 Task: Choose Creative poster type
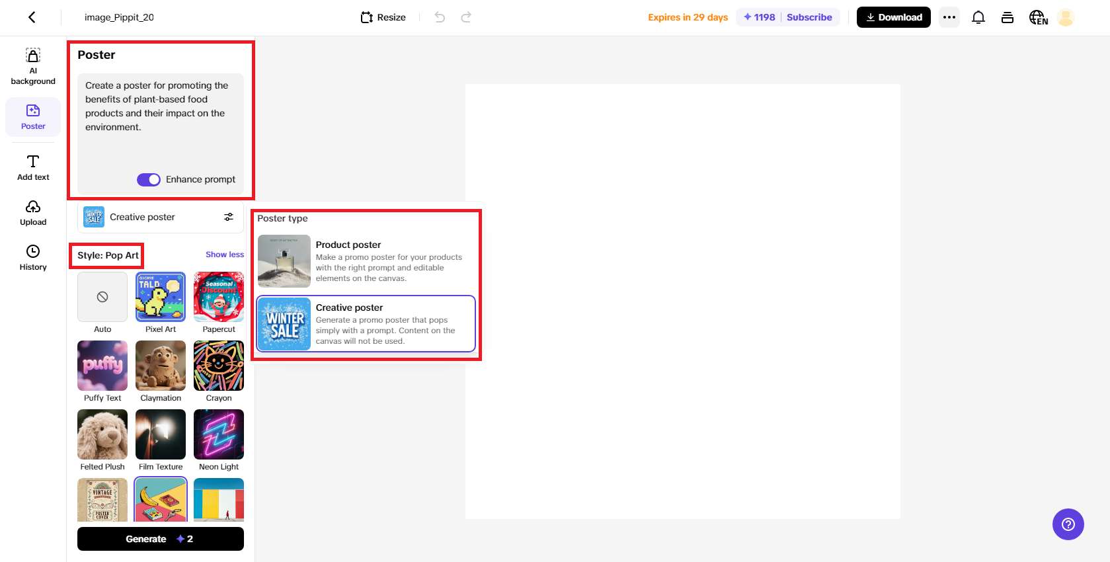pos(366,324)
